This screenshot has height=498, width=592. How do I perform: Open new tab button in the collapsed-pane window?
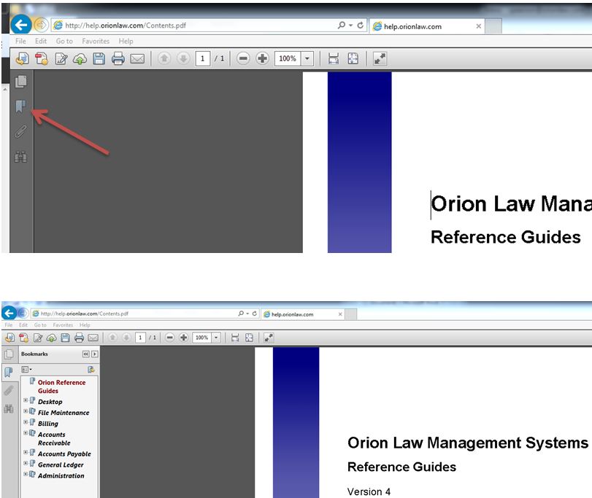[493, 26]
